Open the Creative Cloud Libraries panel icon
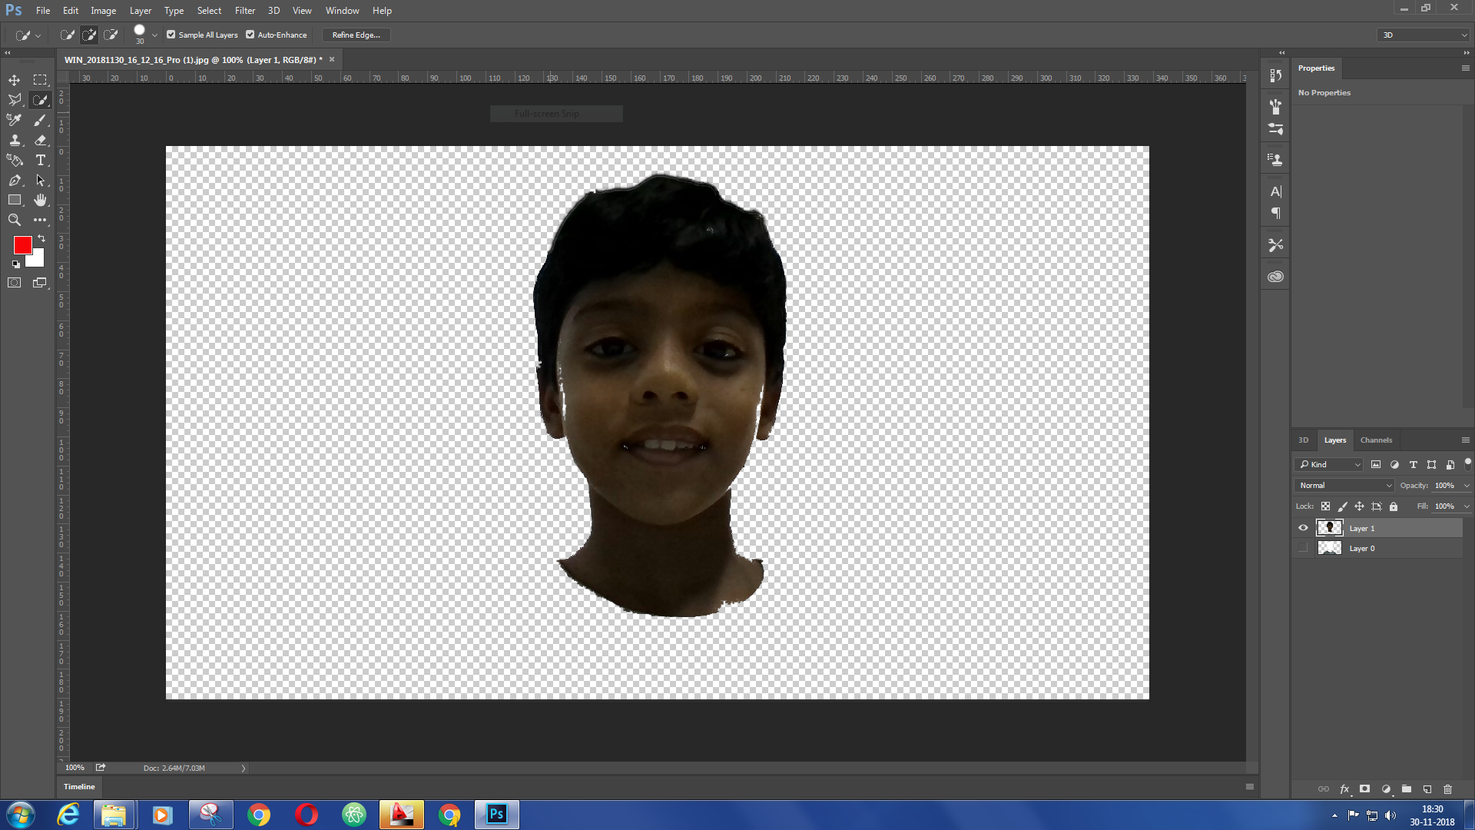1475x830 pixels. click(1275, 277)
